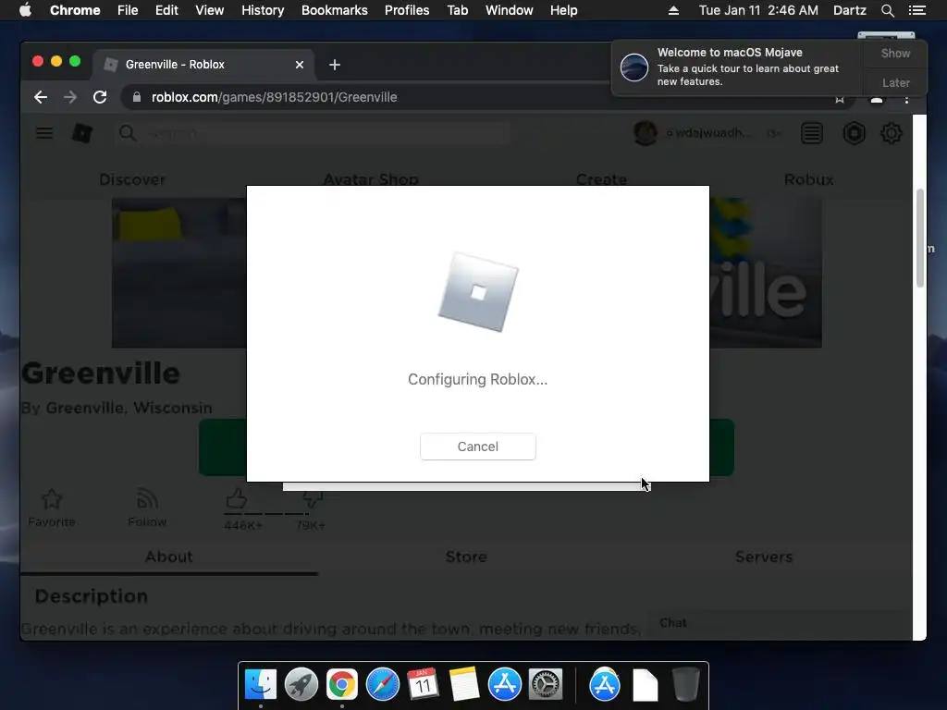Open the Create section
Screen dimensions: 947x710
[x=601, y=179]
